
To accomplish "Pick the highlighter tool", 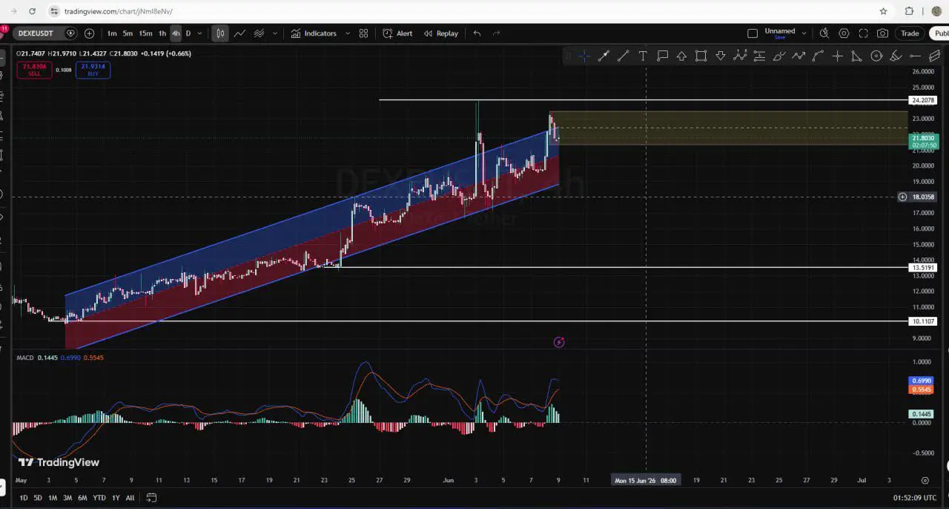I will [x=896, y=56].
